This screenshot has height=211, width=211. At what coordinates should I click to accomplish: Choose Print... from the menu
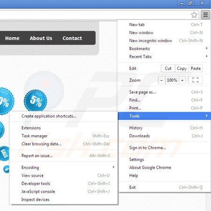(x=164, y=108)
